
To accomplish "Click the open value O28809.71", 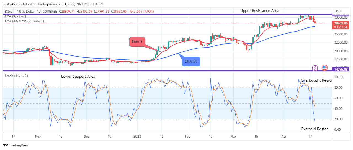I will point(67,12).
